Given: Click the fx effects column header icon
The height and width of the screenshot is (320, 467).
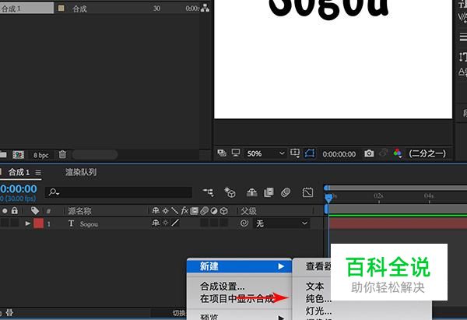Looking at the screenshot, I should [x=184, y=211].
